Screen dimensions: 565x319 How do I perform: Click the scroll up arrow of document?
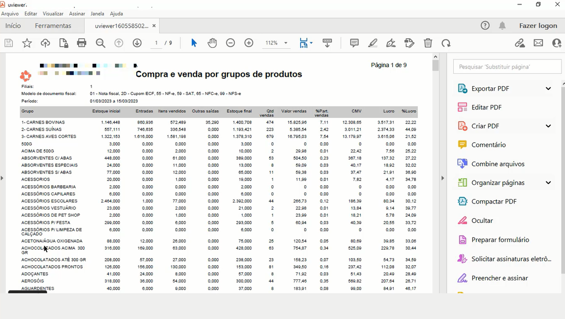(x=435, y=57)
